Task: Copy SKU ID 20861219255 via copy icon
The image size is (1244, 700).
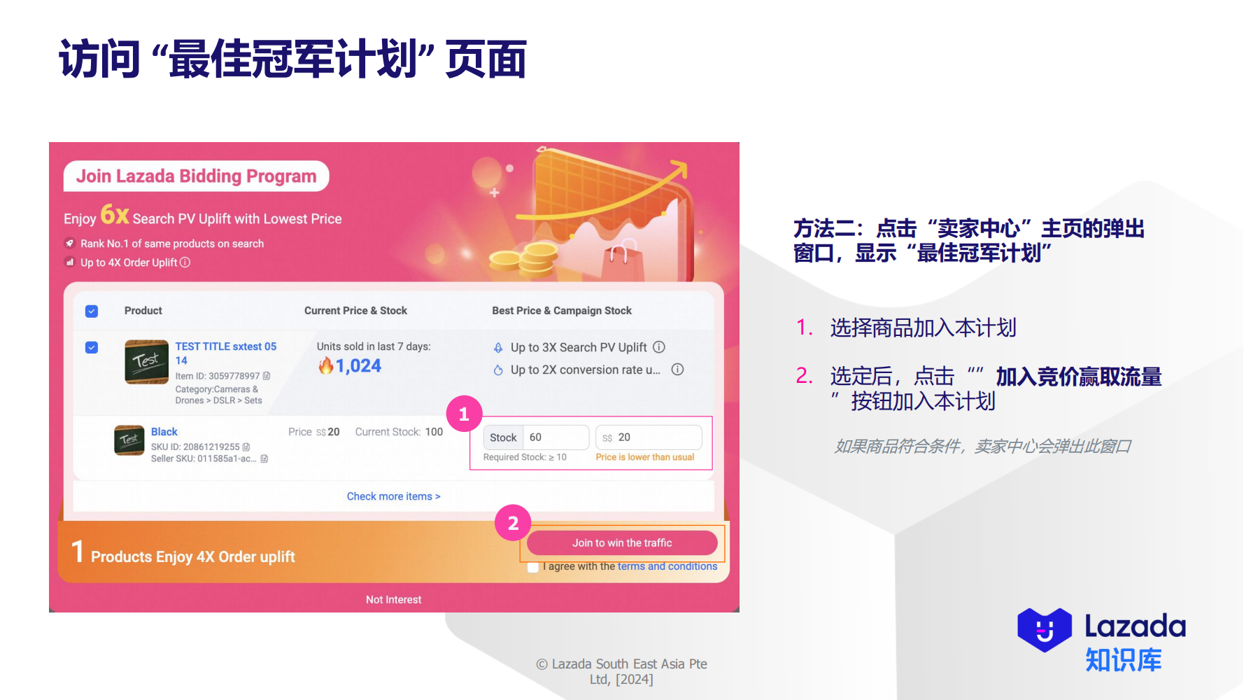Action: [246, 447]
